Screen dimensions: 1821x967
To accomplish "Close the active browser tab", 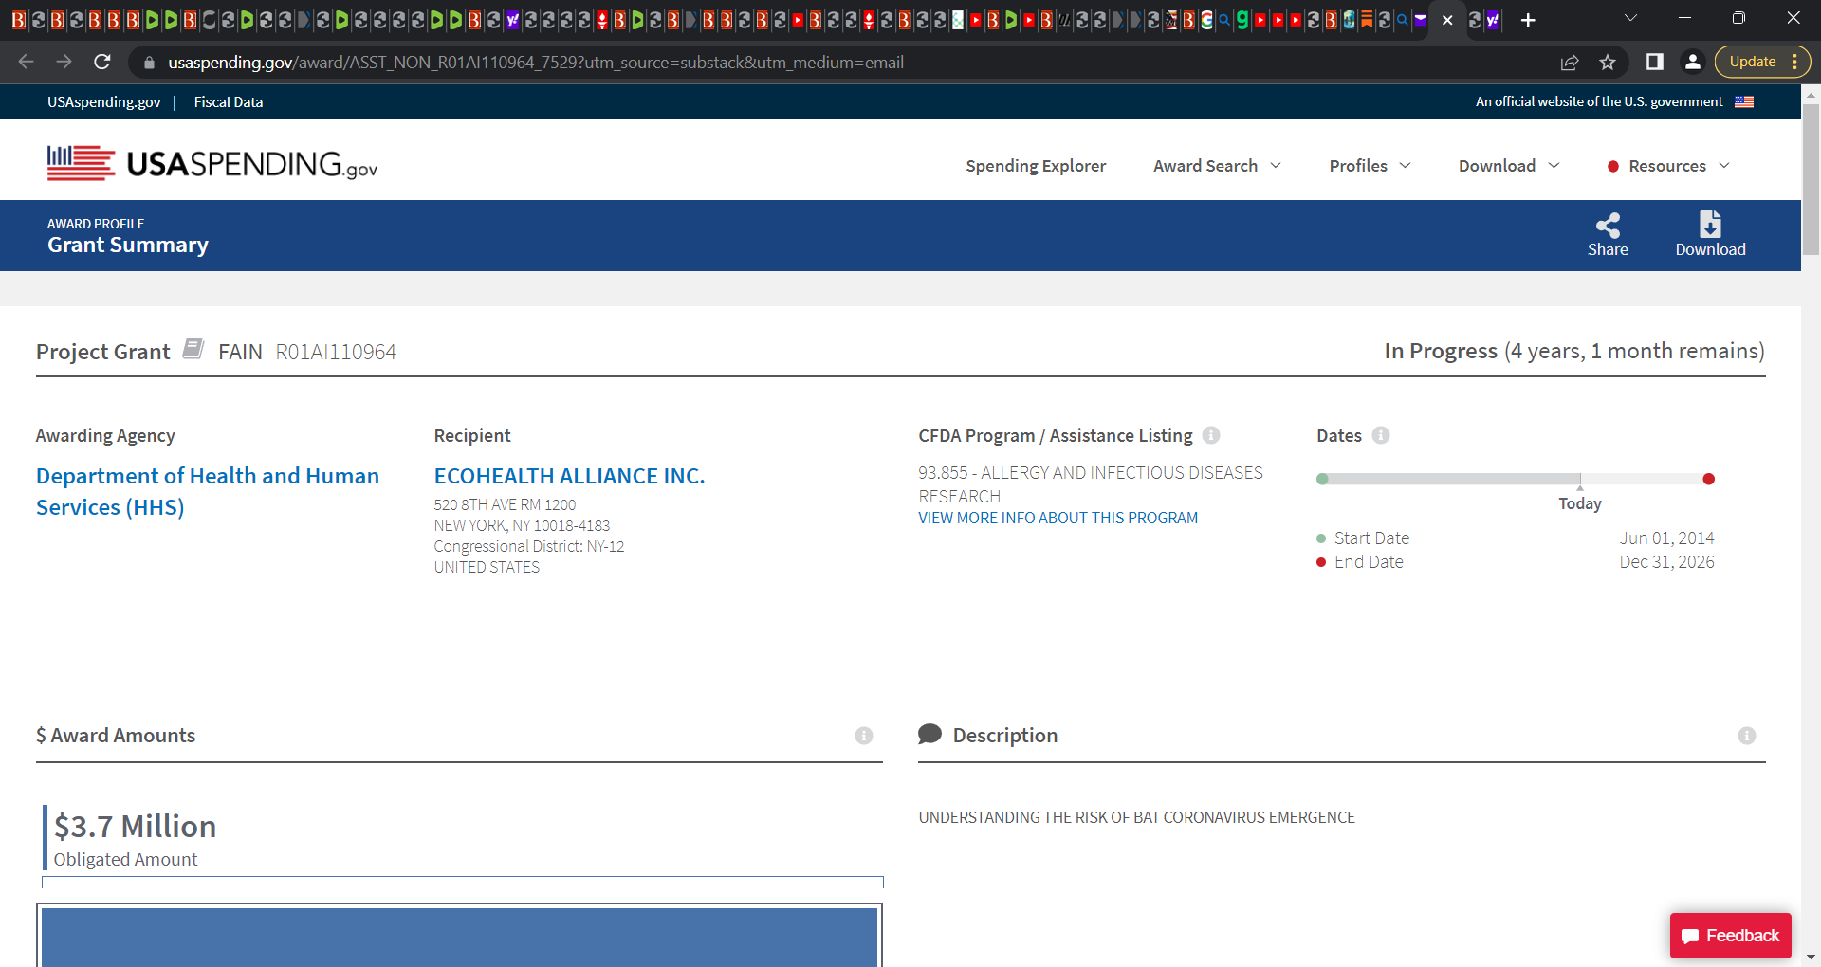I will click(1447, 20).
